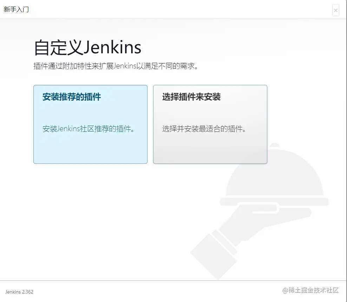Click the 新手入门 dialog title
347x302 pixels.
16,9
